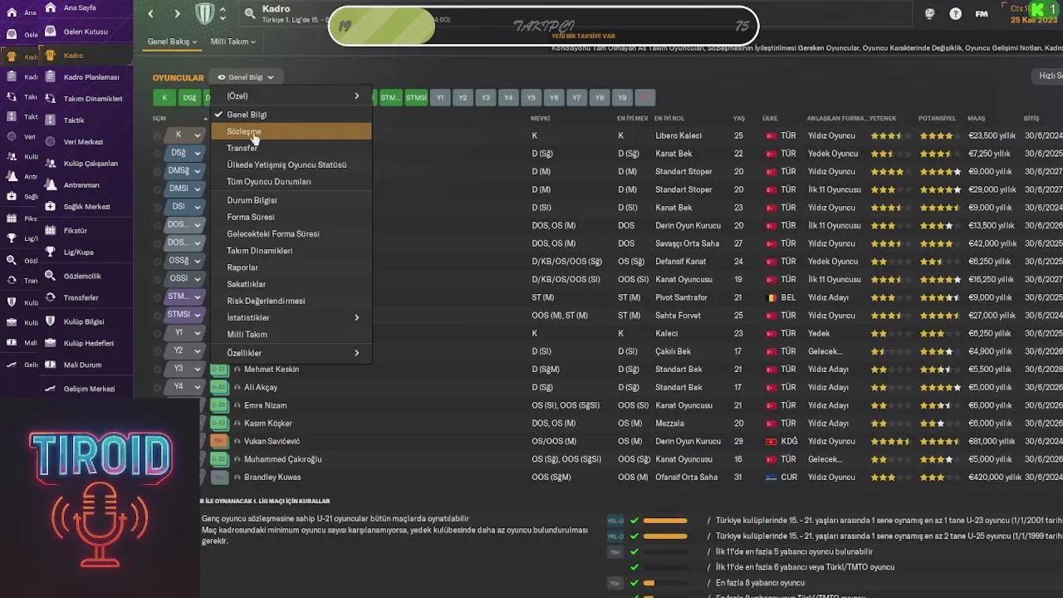The height and width of the screenshot is (598, 1063).
Task: Choose Forma Süresi menu entry
Action: 291,217
